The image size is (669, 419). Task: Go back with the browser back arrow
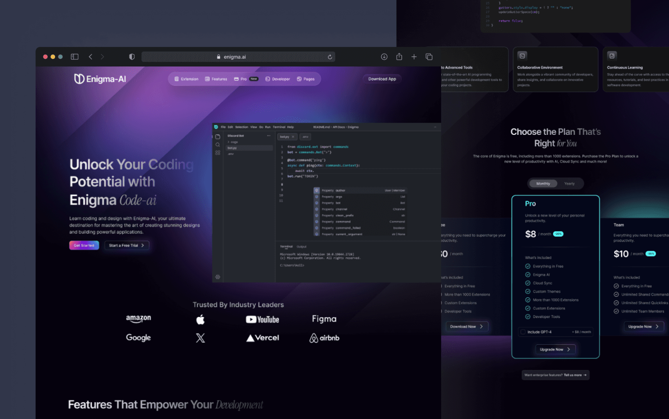(x=90, y=57)
